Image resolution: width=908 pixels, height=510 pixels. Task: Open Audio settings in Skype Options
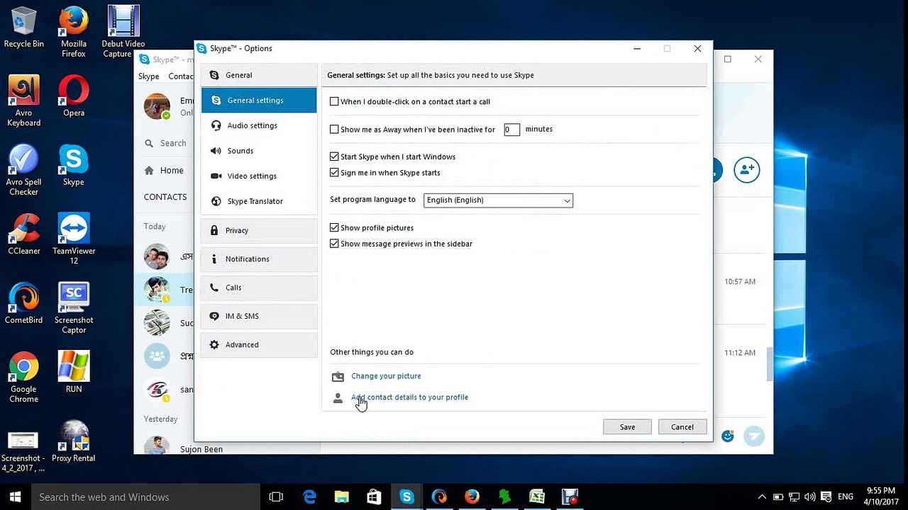pyautogui.click(x=259, y=125)
